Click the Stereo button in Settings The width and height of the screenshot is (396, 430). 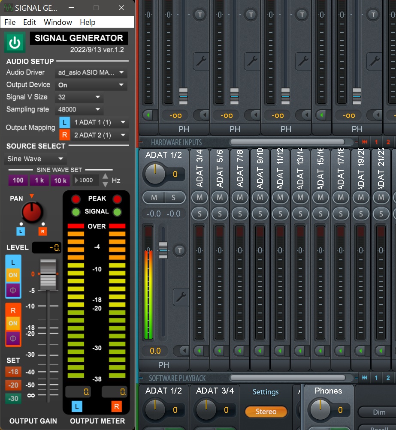click(266, 412)
